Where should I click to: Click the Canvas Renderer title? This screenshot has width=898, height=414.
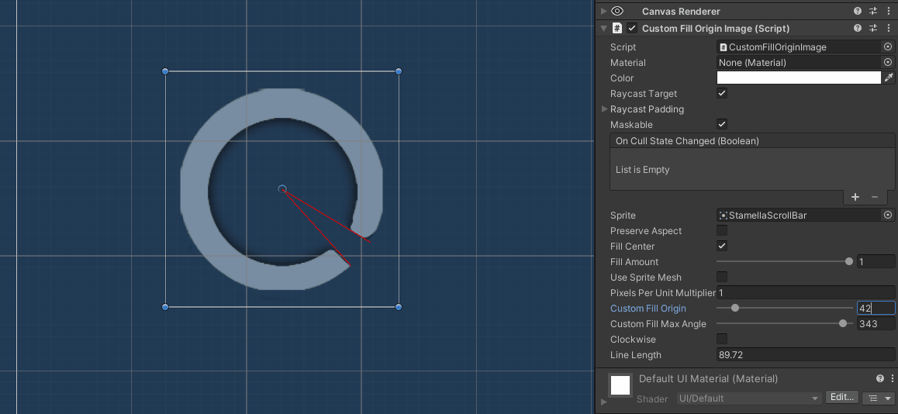coord(681,11)
